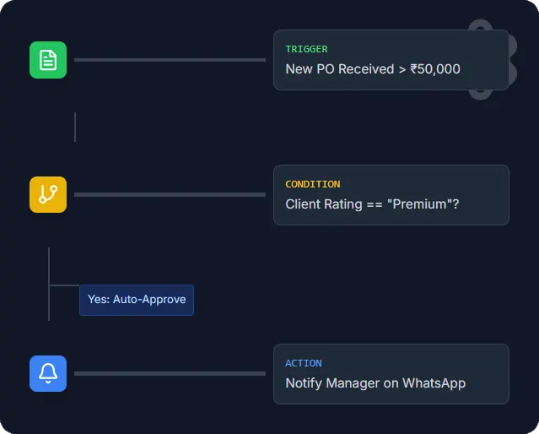
Task: Select the "Client Rating == Premium?" text
Action: (x=372, y=204)
